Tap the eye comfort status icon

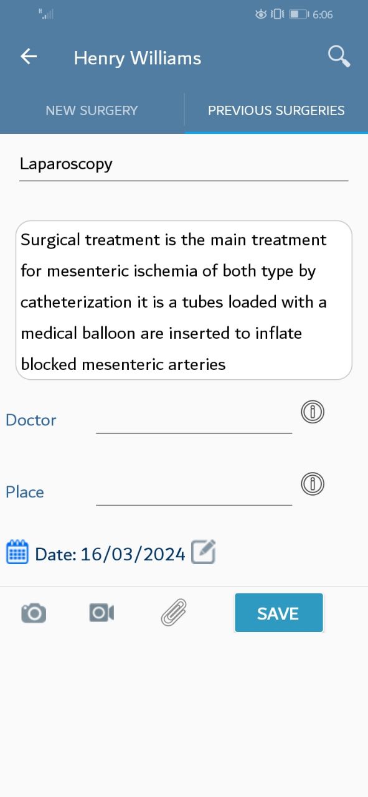(261, 14)
